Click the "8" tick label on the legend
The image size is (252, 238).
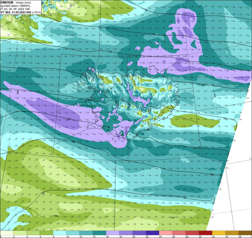pos(53,236)
